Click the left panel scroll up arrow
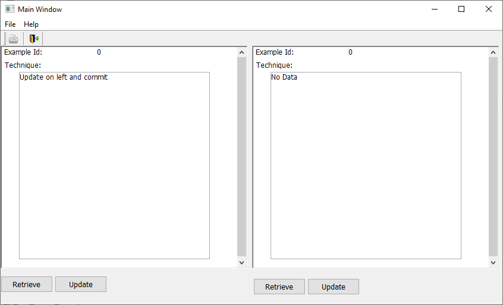 tap(241, 52)
